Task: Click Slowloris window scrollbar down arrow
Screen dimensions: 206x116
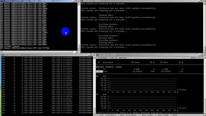Action: [x=204, y=52]
